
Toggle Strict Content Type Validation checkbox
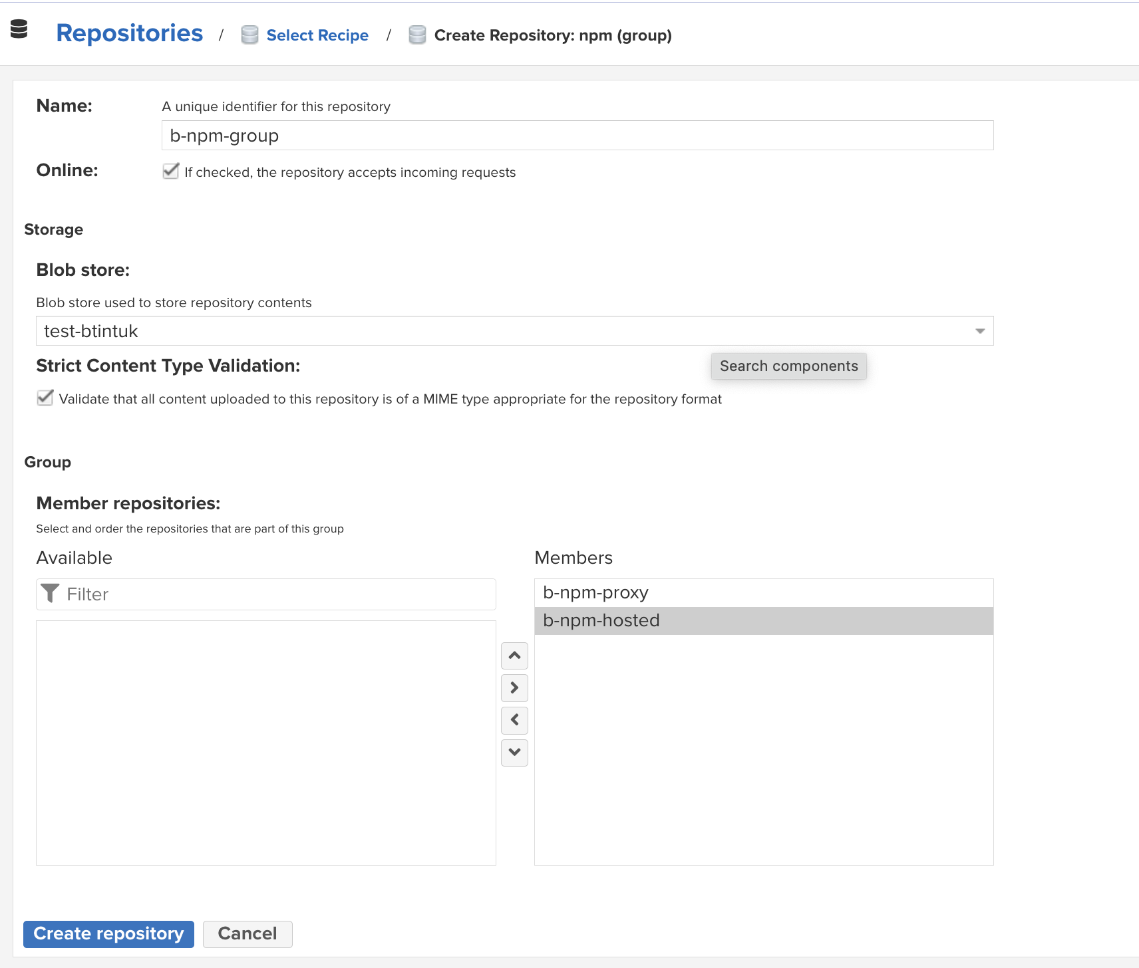click(45, 398)
